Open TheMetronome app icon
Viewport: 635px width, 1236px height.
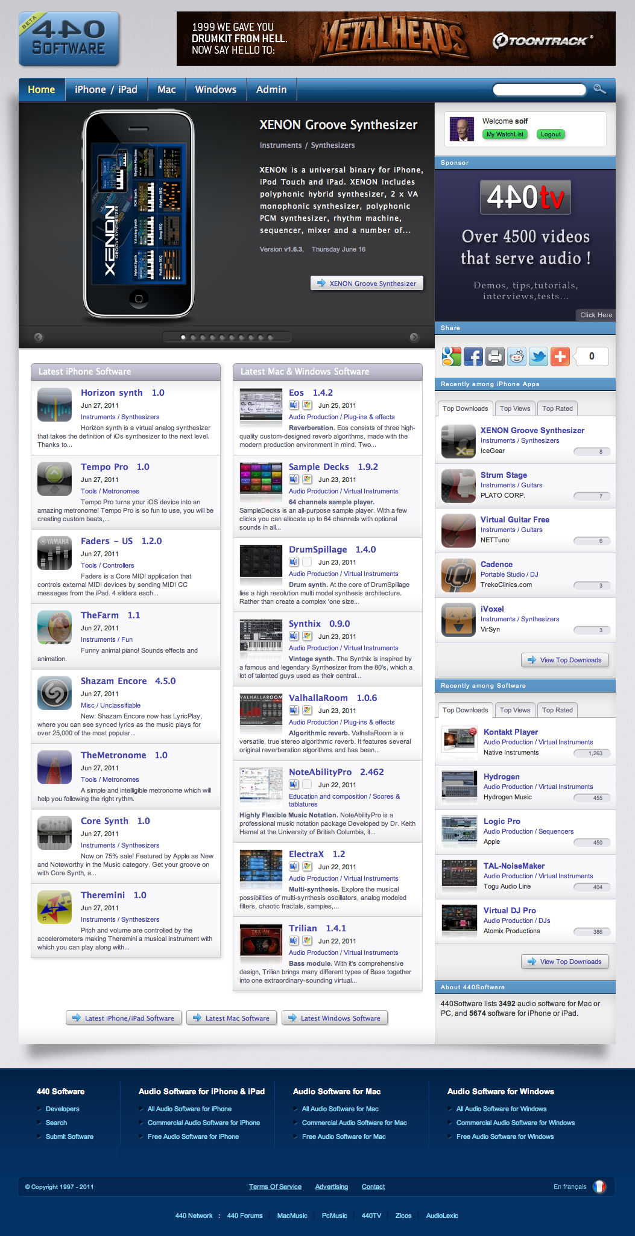[55, 767]
